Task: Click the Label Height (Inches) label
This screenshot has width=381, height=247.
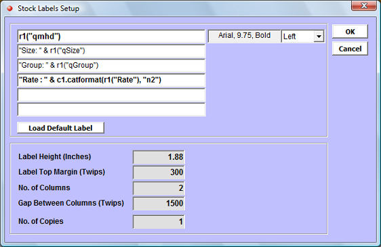Action: coord(55,157)
